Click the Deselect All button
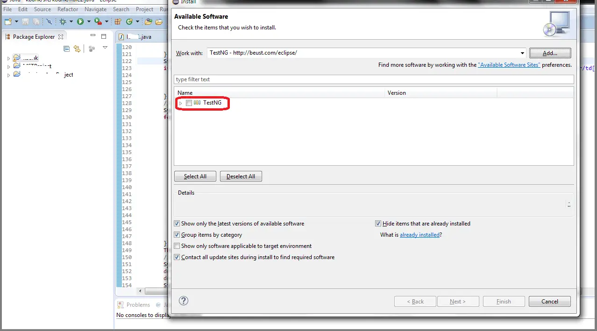The width and height of the screenshot is (597, 331). point(241,176)
